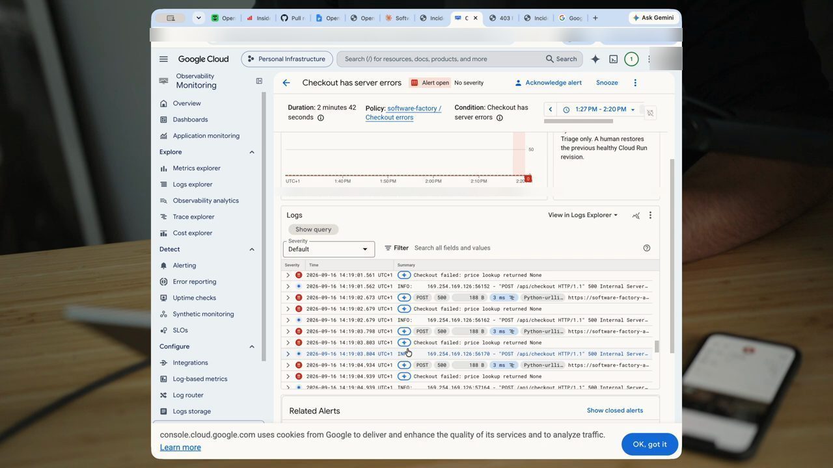The image size is (833, 468).
Task: Switch to the 403 browser tab
Action: (500, 18)
